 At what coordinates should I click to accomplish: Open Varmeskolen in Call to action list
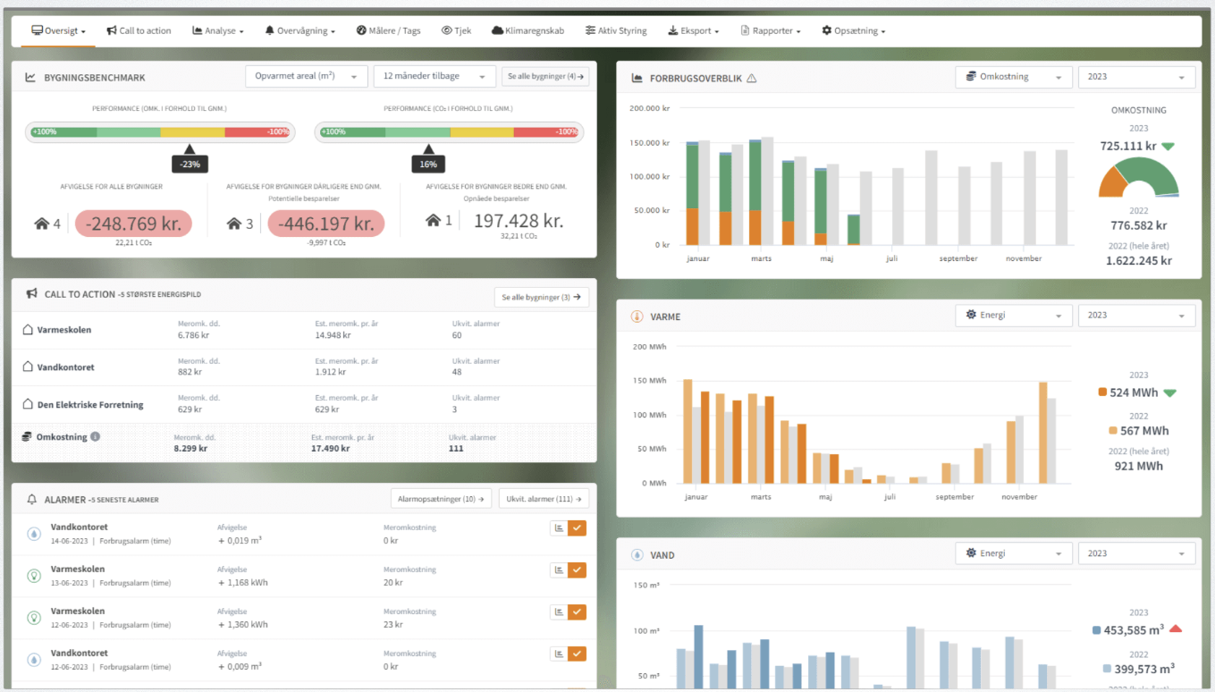click(64, 330)
